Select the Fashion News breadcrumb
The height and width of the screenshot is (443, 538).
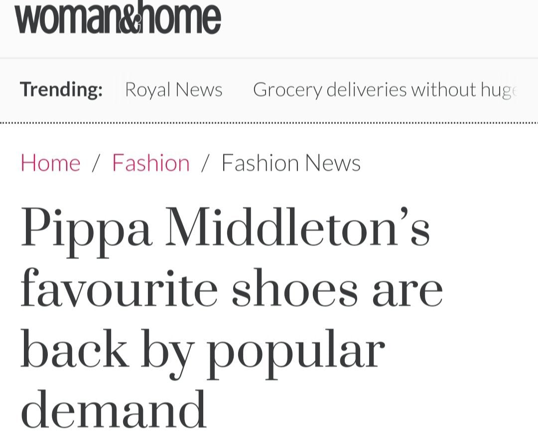[x=291, y=163]
